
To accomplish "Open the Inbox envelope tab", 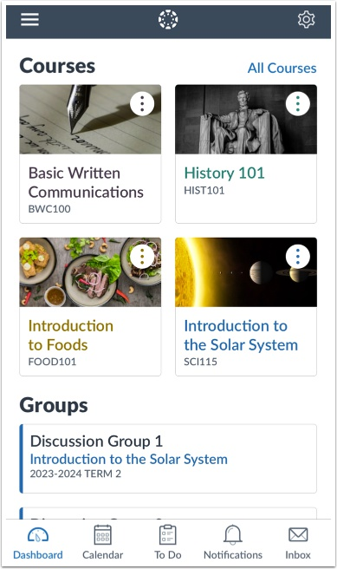I will click(298, 542).
